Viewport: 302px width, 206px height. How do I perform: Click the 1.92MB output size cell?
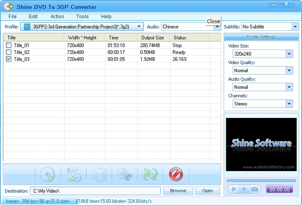[x=147, y=59]
